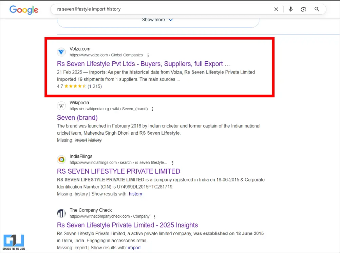Open Google Lens image search
The image size is (340, 253).
[303, 9]
